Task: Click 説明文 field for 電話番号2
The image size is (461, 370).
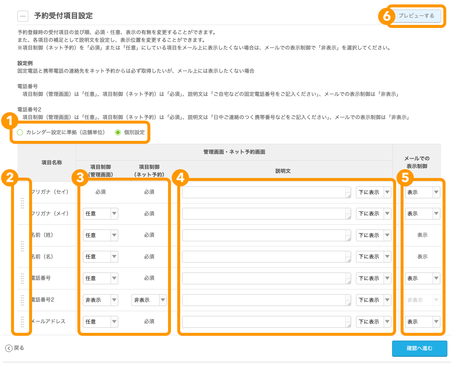Action: [x=266, y=300]
